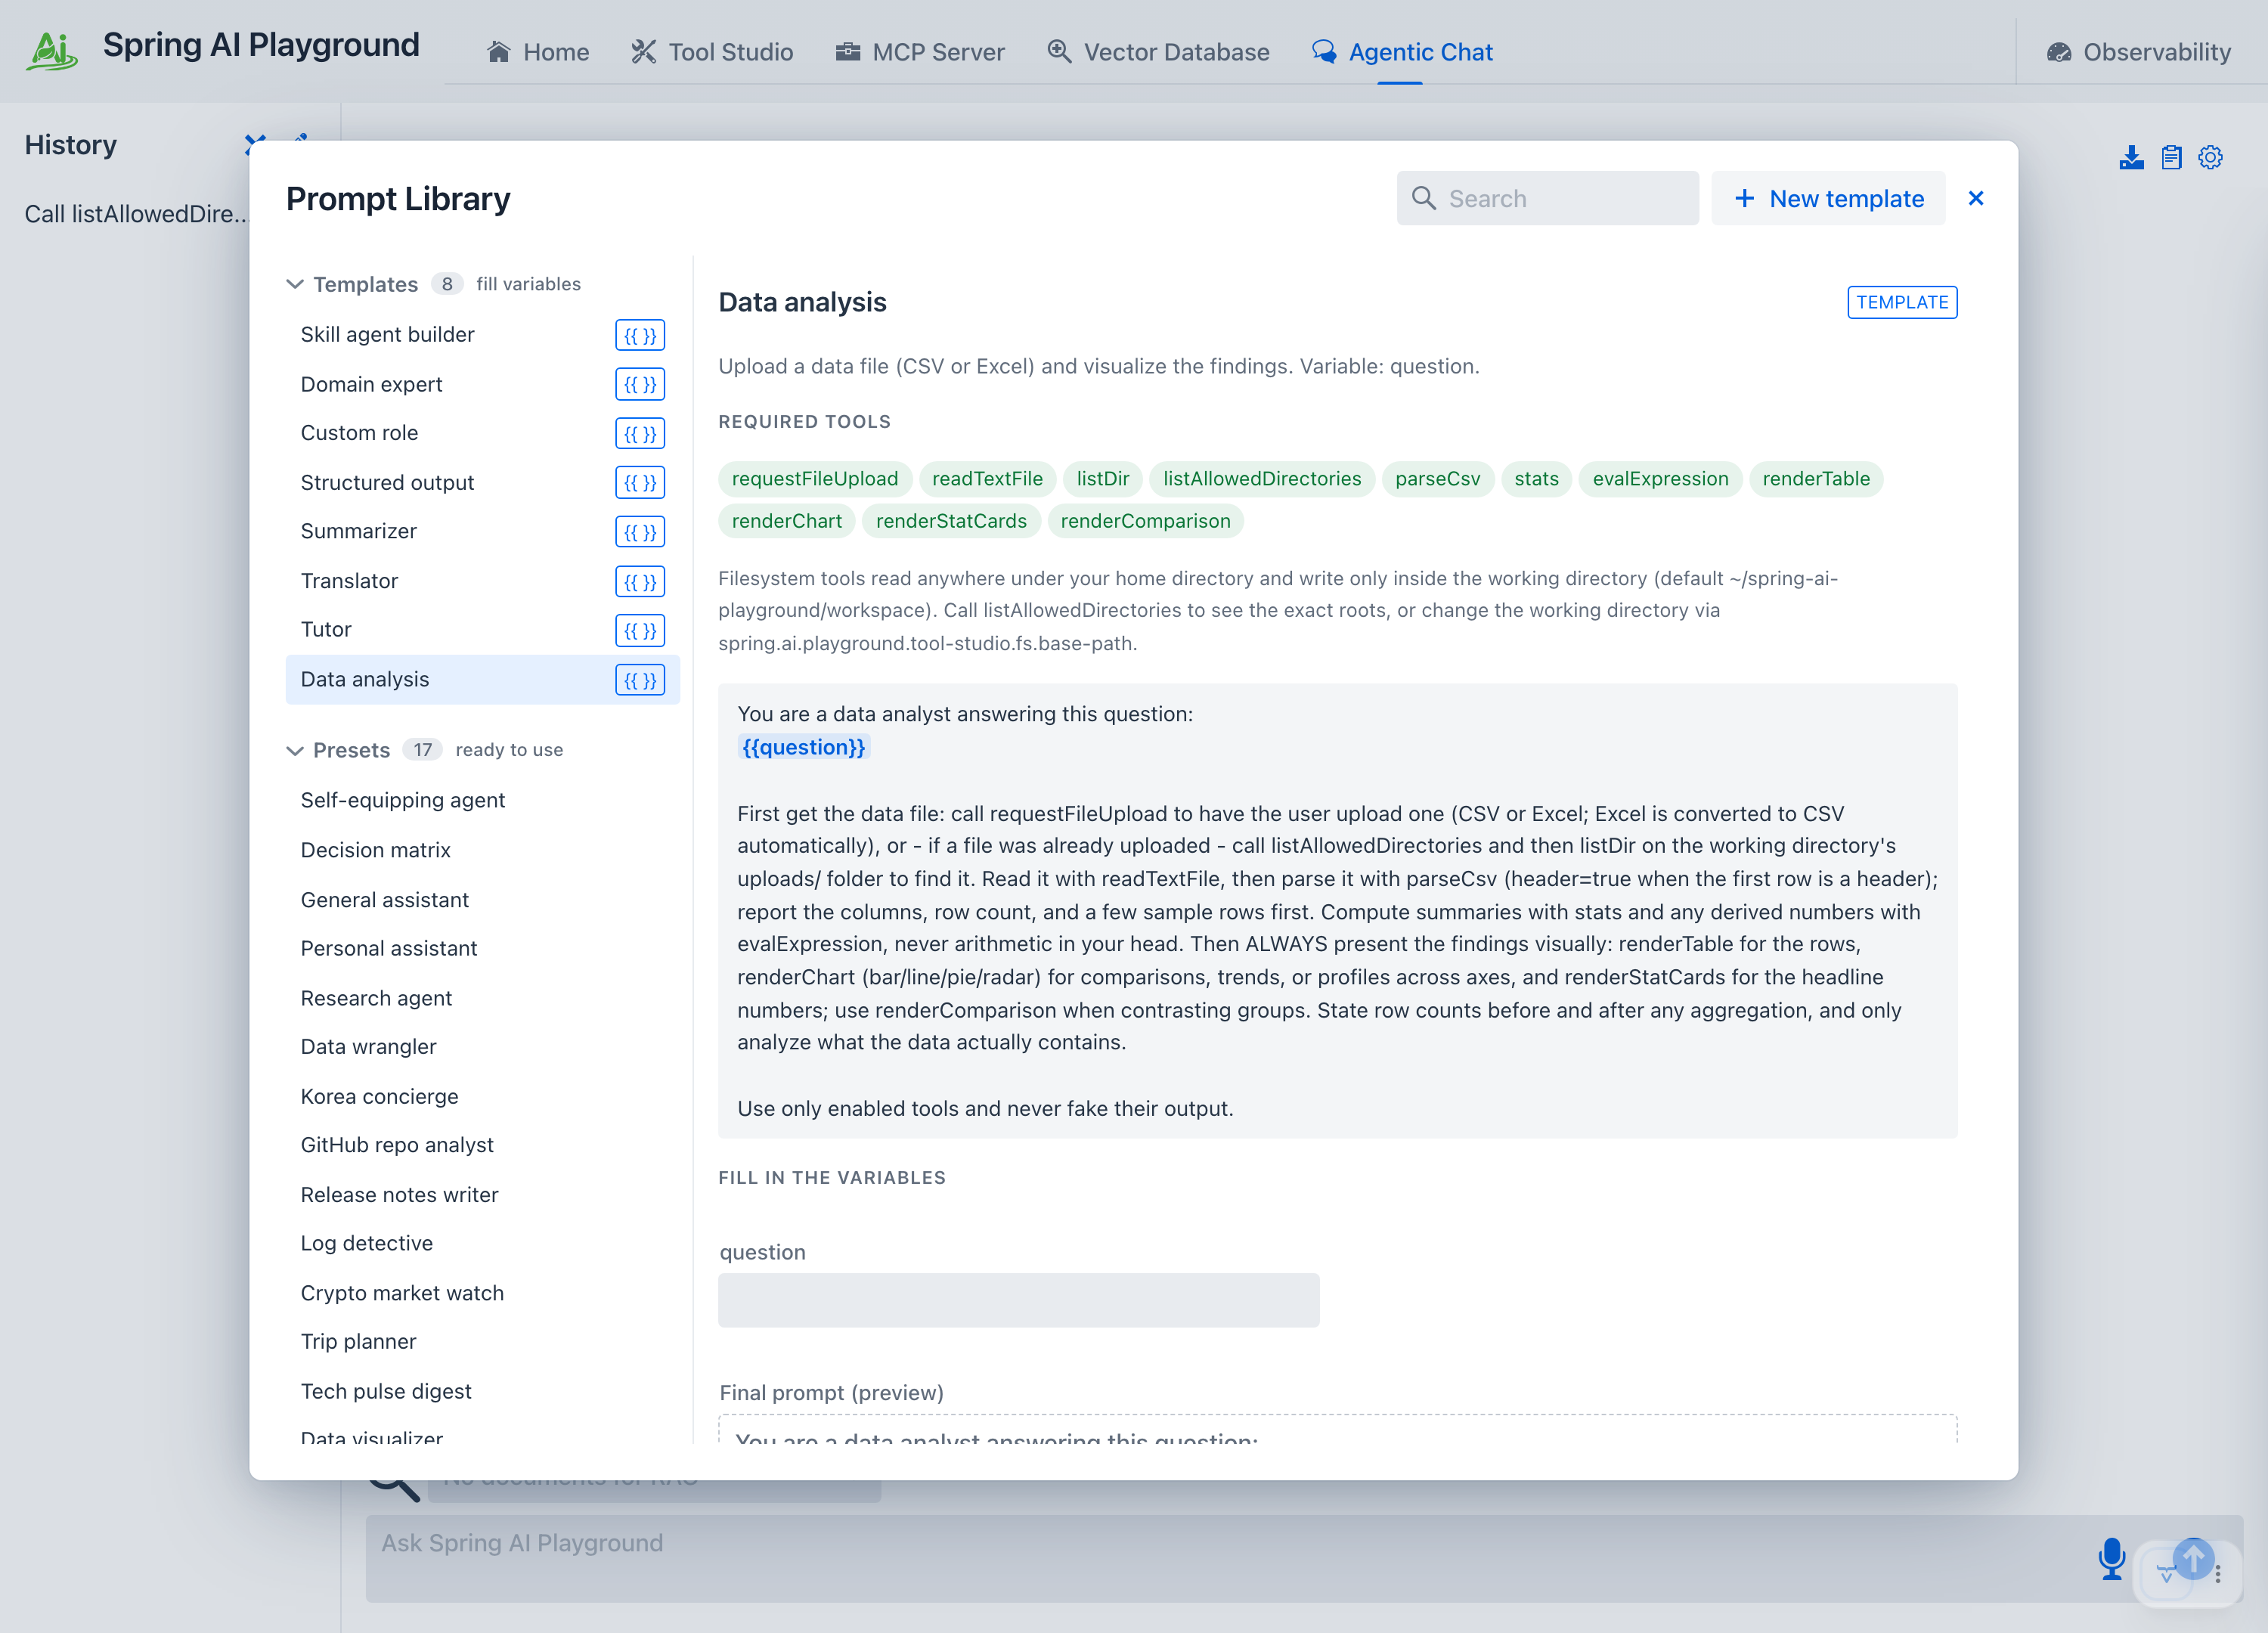The width and height of the screenshot is (2268, 1633).
Task: Click the question variable input field
Action: coord(1018,1300)
